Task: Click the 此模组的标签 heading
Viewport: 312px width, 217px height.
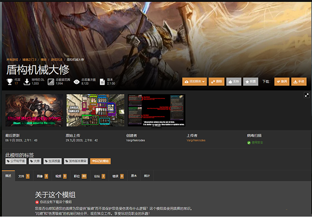Action: [x=20, y=155]
